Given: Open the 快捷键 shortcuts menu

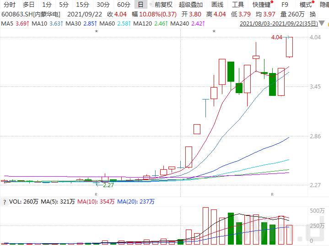Looking at the screenshot, I should (262, 5).
